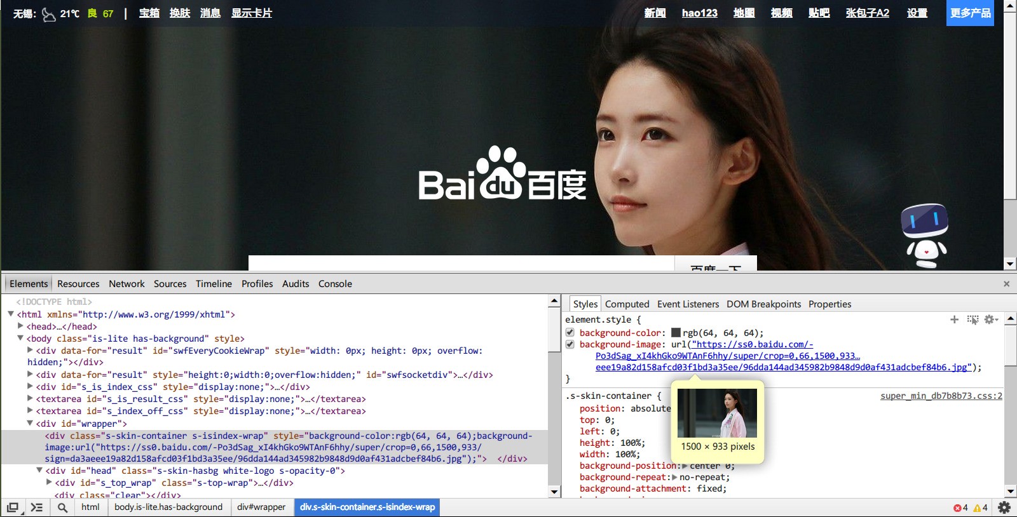
Task: Open DevTools settings gear at bottom right
Action: click(1004, 507)
